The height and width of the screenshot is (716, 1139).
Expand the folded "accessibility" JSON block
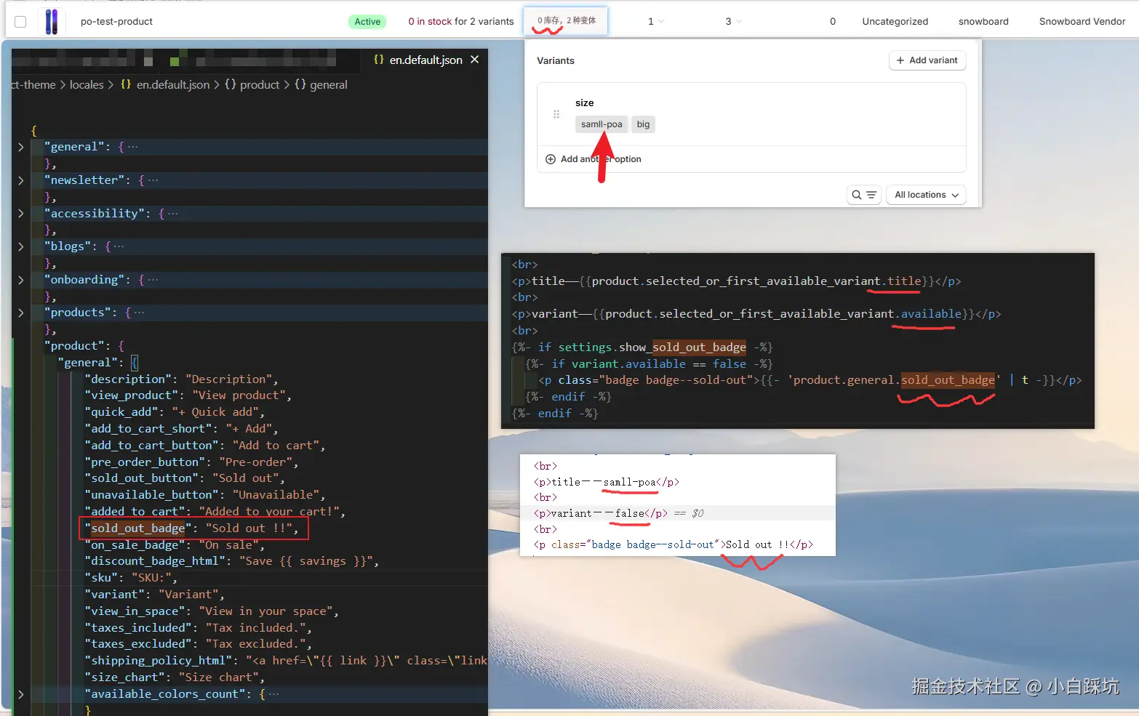[x=20, y=214]
